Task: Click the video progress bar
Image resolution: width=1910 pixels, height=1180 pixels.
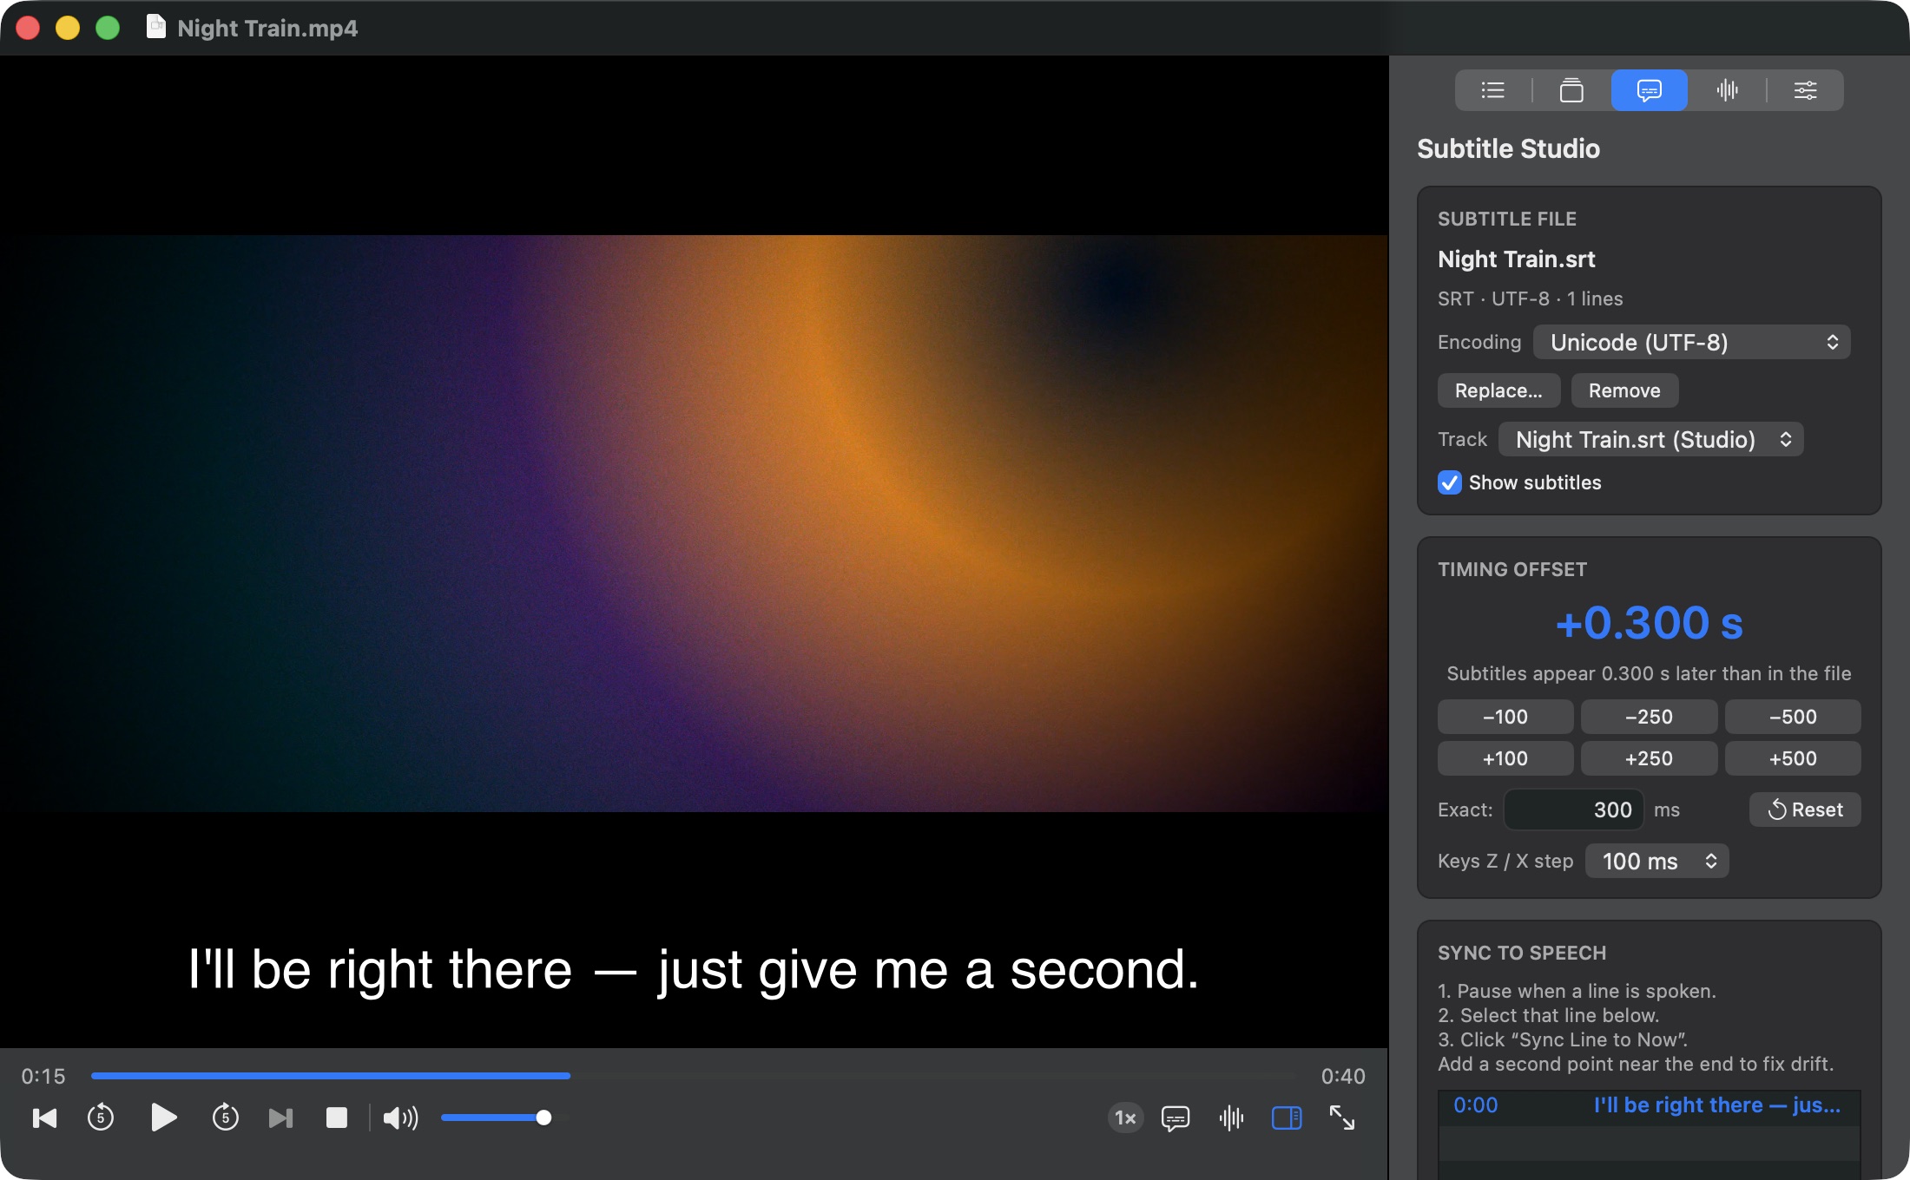Action: click(x=693, y=1076)
